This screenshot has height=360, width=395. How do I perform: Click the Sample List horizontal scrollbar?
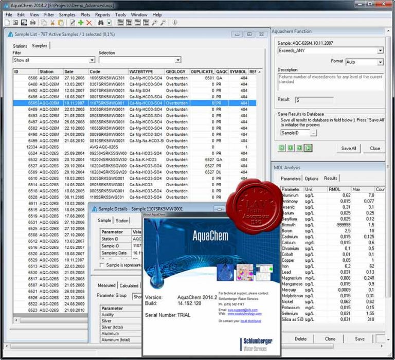(50, 320)
